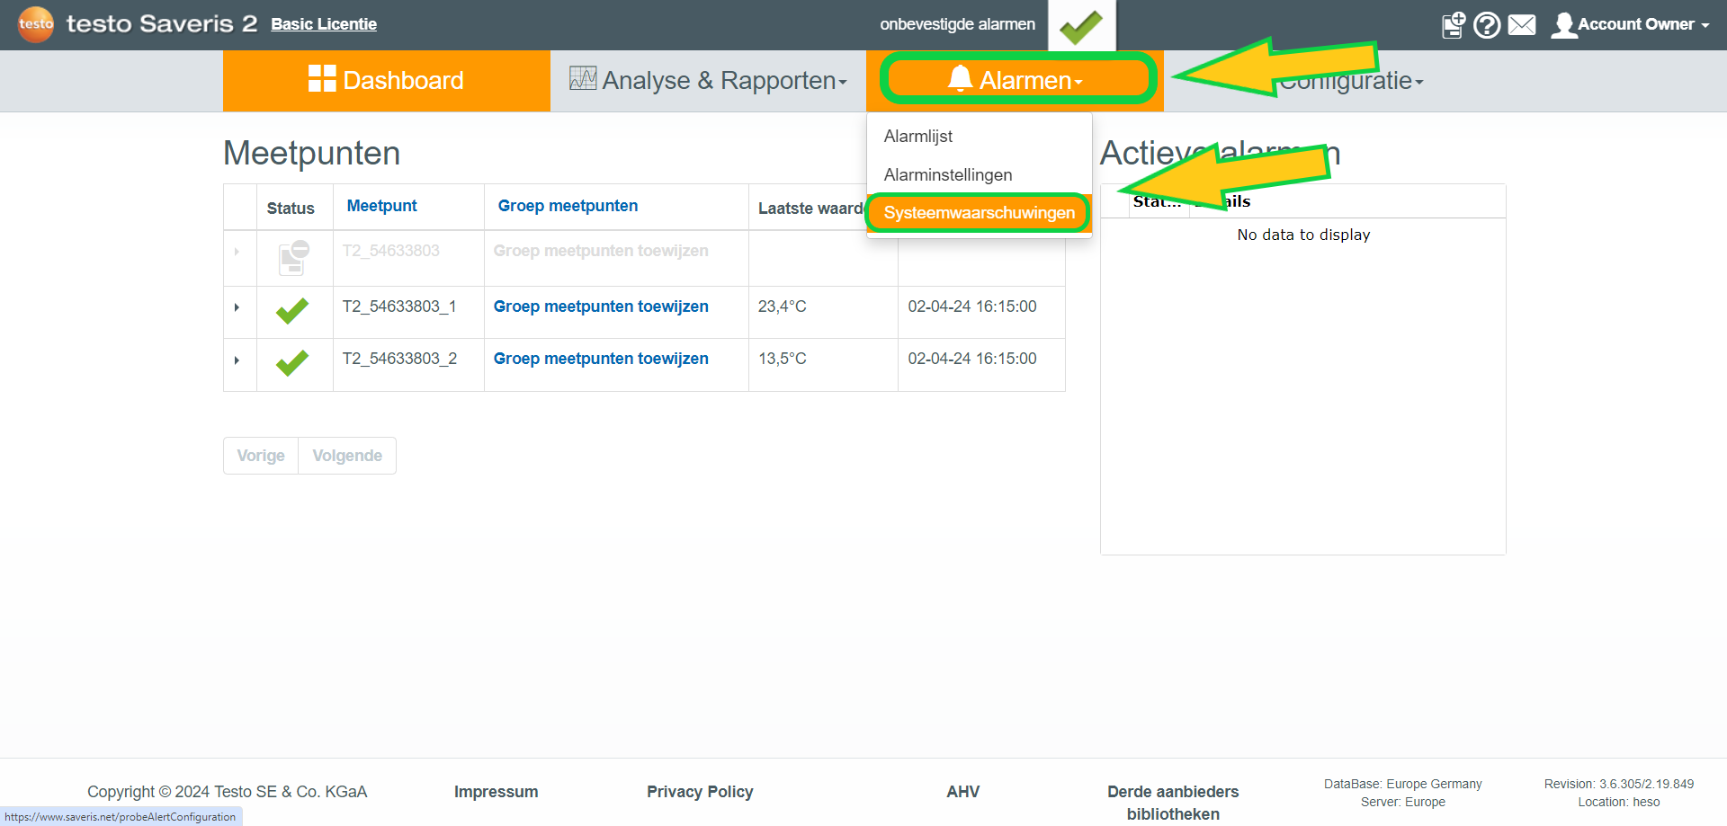Open the Configuratie menu
Screen dimensions: 1727x826
pos(1352,81)
